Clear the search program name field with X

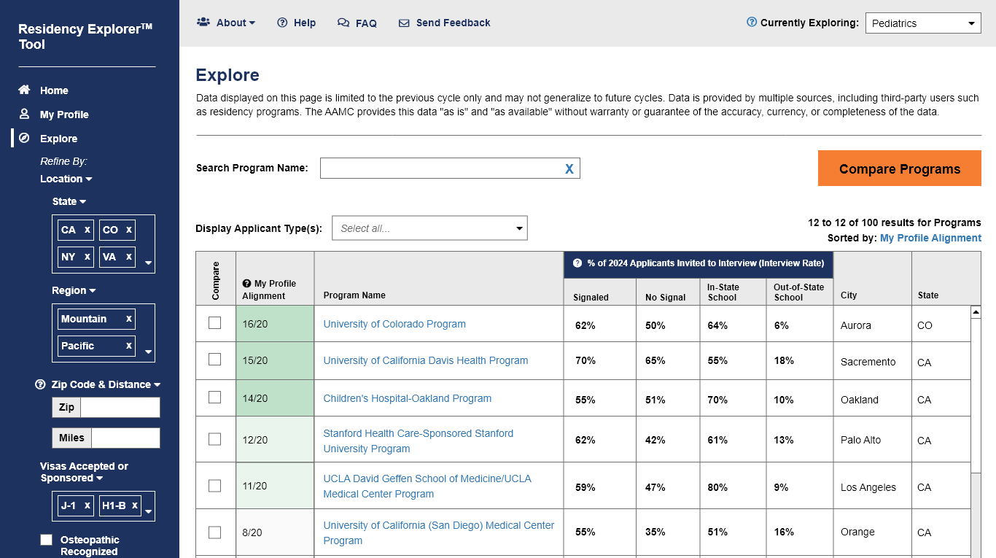tap(569, 169)
